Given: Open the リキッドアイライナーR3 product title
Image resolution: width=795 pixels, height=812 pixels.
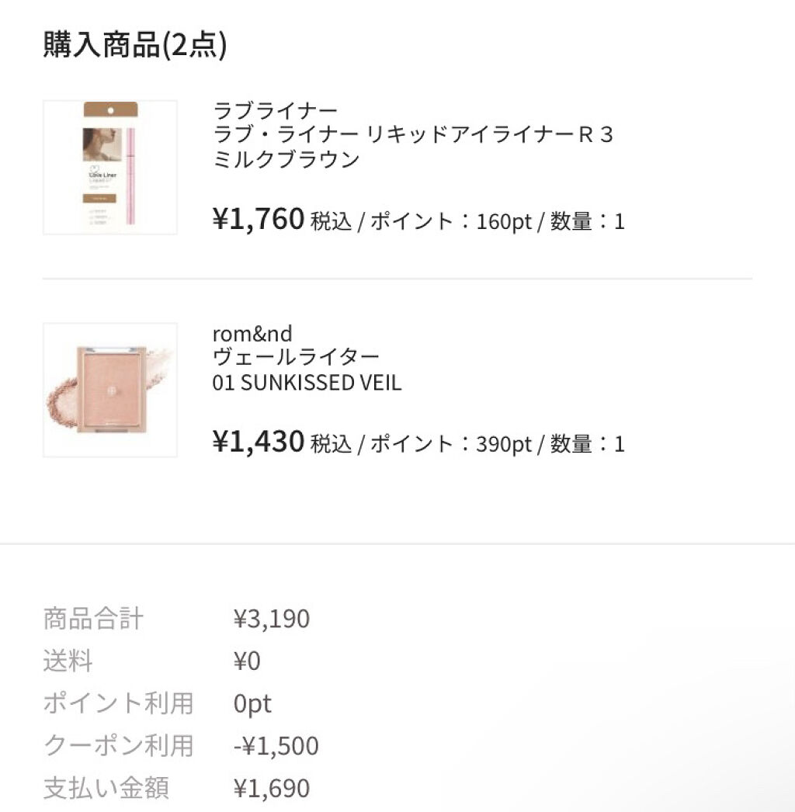Looking at the screenshot, I should [x=412, y=135].
